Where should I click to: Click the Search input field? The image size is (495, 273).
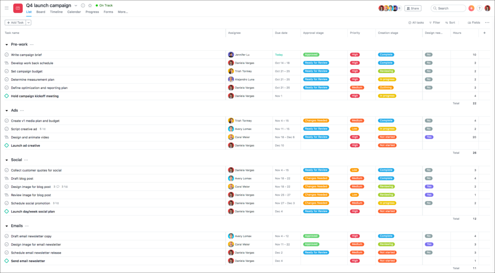[x=448, y=8]
